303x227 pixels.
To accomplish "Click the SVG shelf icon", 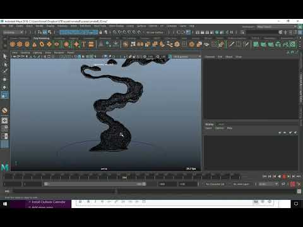I will click(x=91, y=44).
